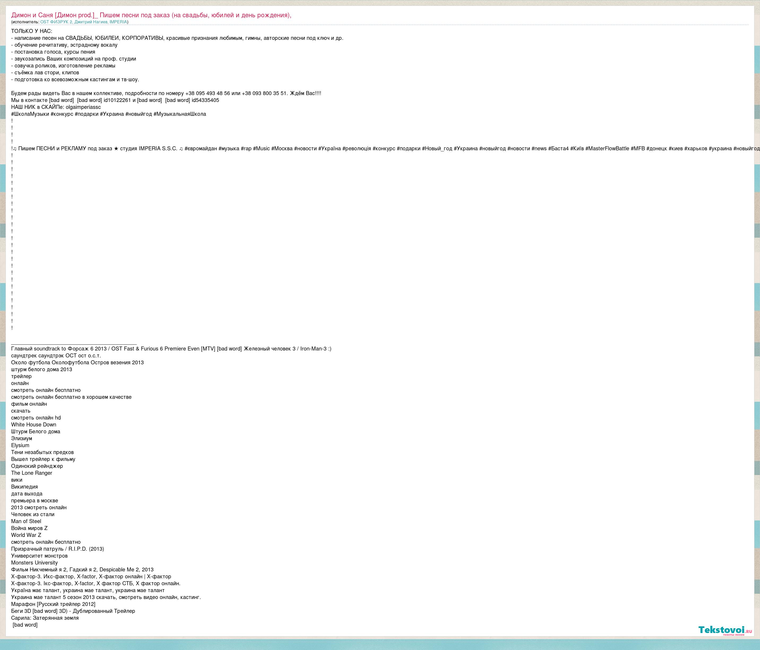This screenshot has height=650, width=760.
Task: Click 'Марафон [Русский трейлер 2012]'
Action: tap(53, 605)
